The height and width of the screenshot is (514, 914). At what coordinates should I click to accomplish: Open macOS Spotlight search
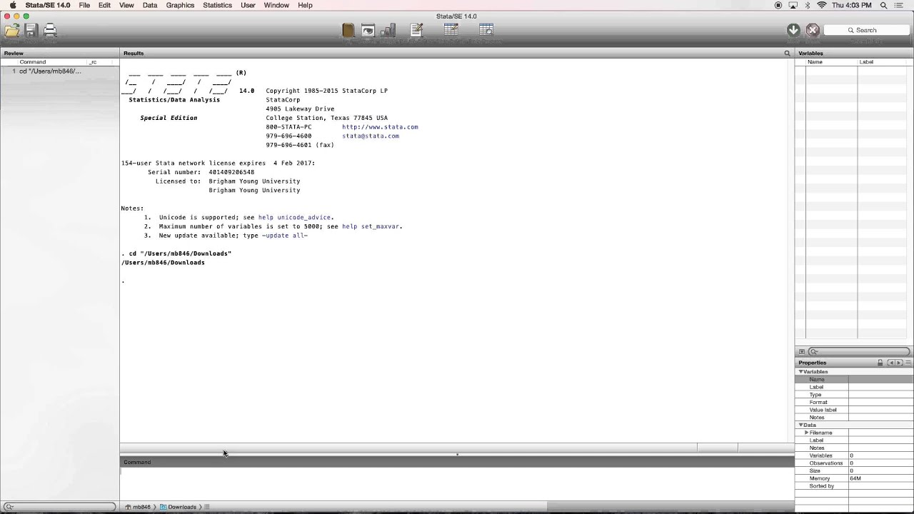[884, 5]
